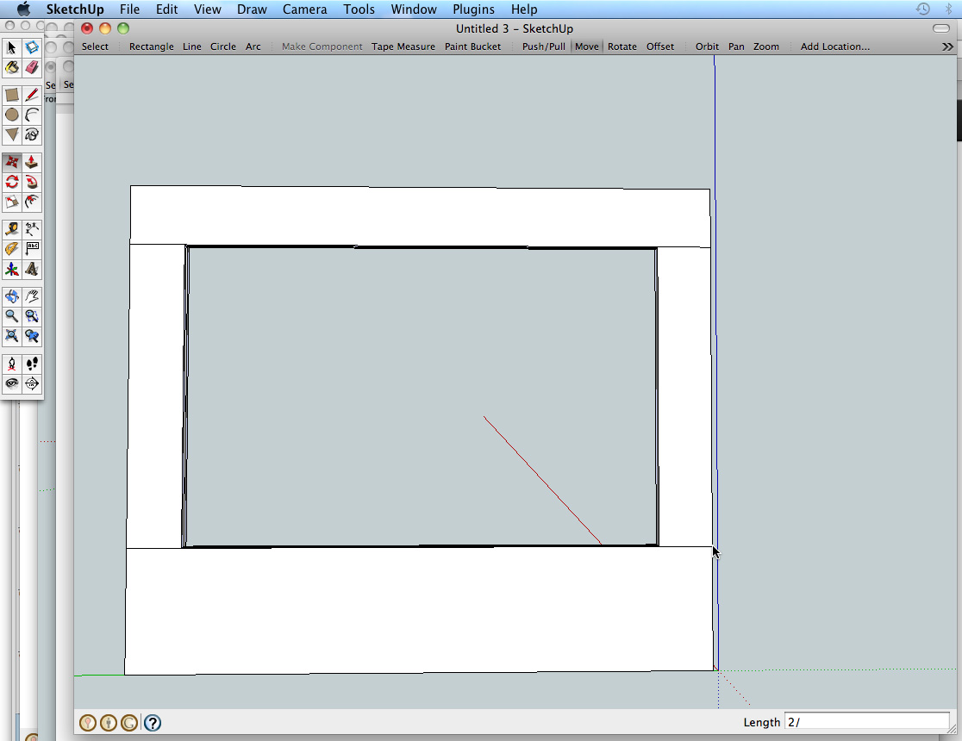962x741 pixels.
Task: Open the Camera menu
Action: pyautogui.click(x=304, y=9)
